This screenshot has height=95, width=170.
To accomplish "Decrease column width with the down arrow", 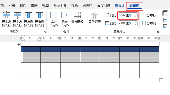I will [135, 25].
